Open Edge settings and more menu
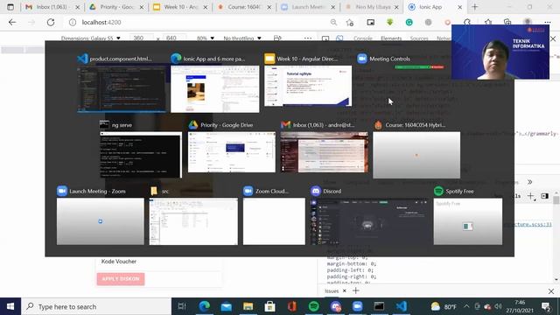Screen dimensions: 560x315 548,22
